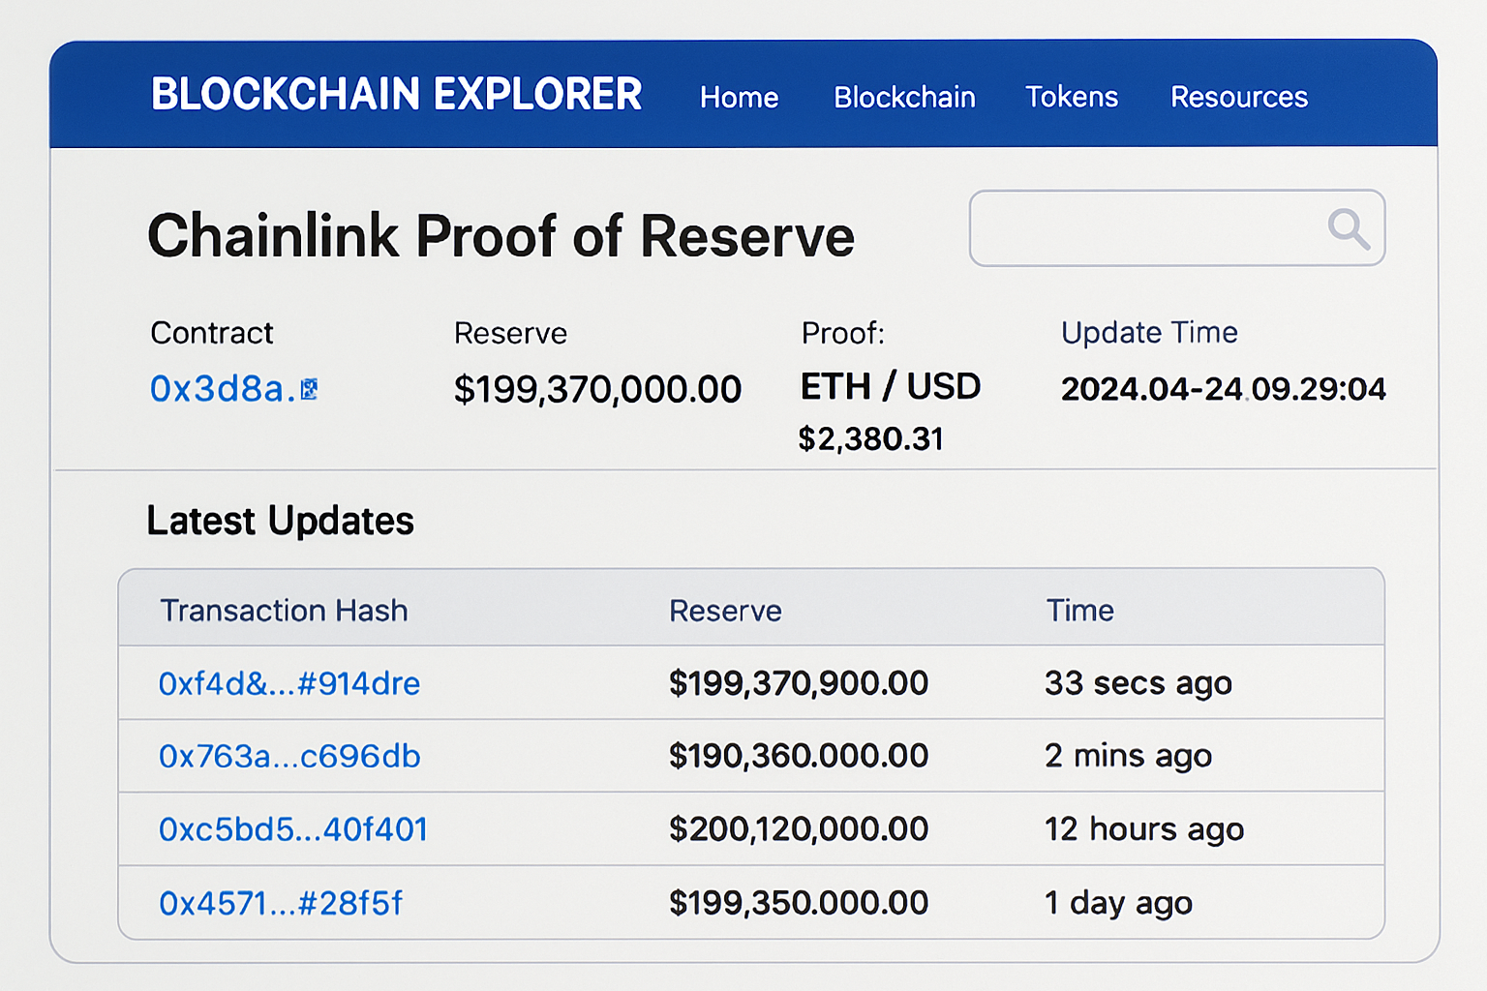Open the Tokens menu item
1487x991 pixels.
point(1072,97)
